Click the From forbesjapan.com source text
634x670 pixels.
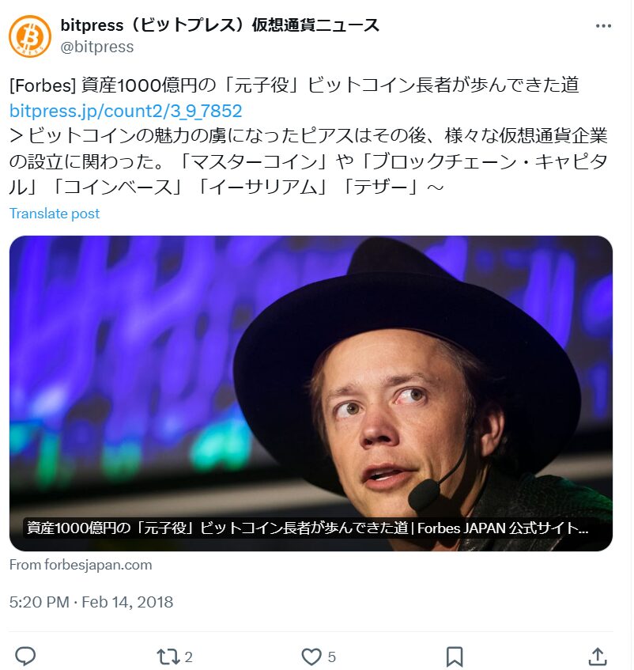81,565
